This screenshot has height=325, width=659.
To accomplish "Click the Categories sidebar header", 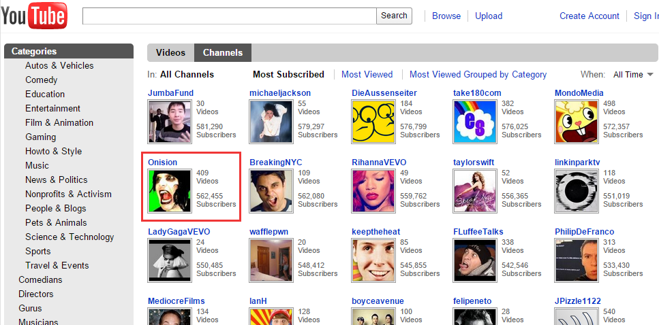I will pyautogui.click(x=69, y=51).
